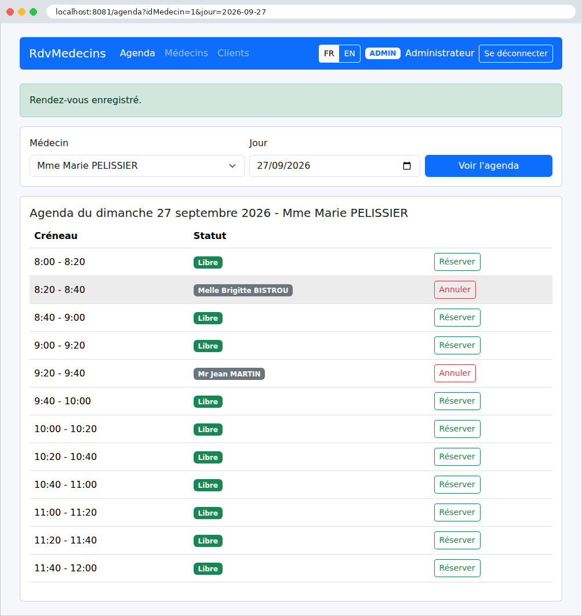Screen dimensions: 582x616
Task: Click the Administrateur user name
Action: click(439, 53)
